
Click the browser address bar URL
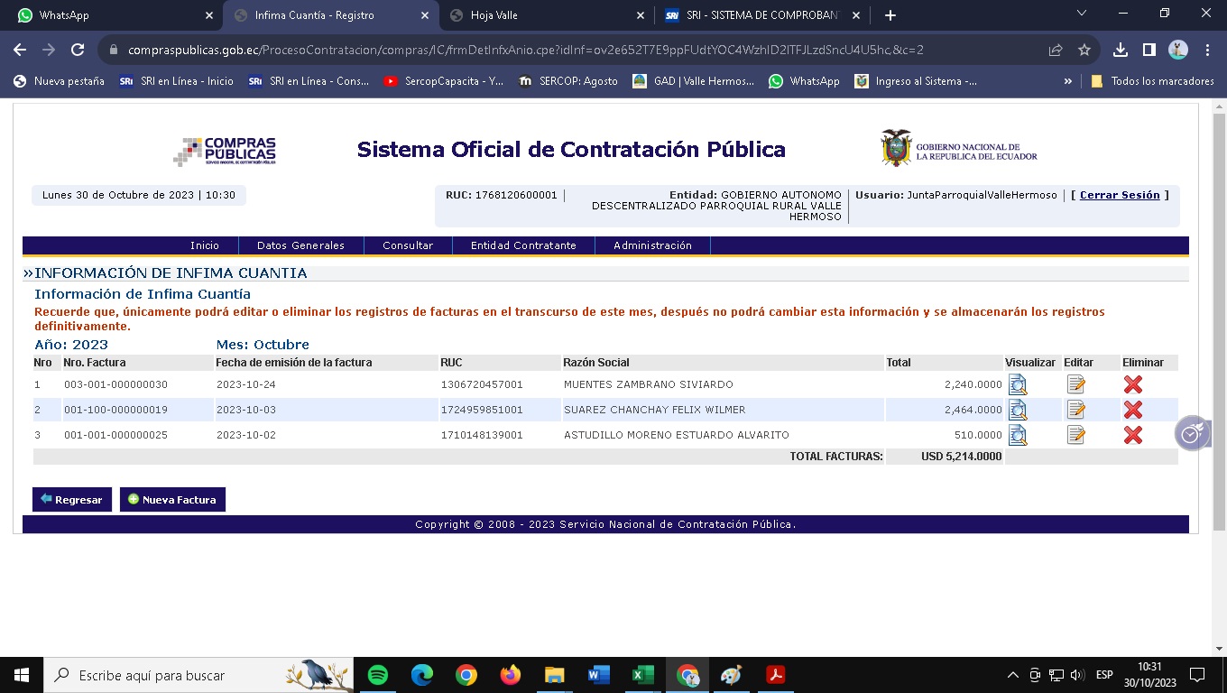click(x=525, y=51)
